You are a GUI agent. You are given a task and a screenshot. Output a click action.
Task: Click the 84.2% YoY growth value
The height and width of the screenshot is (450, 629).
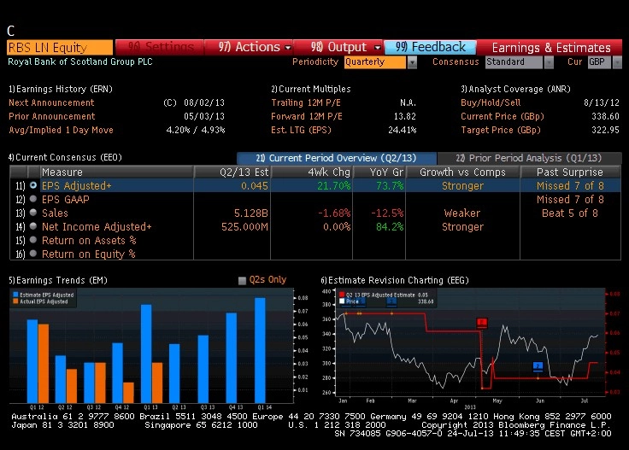tap(390, 227)
